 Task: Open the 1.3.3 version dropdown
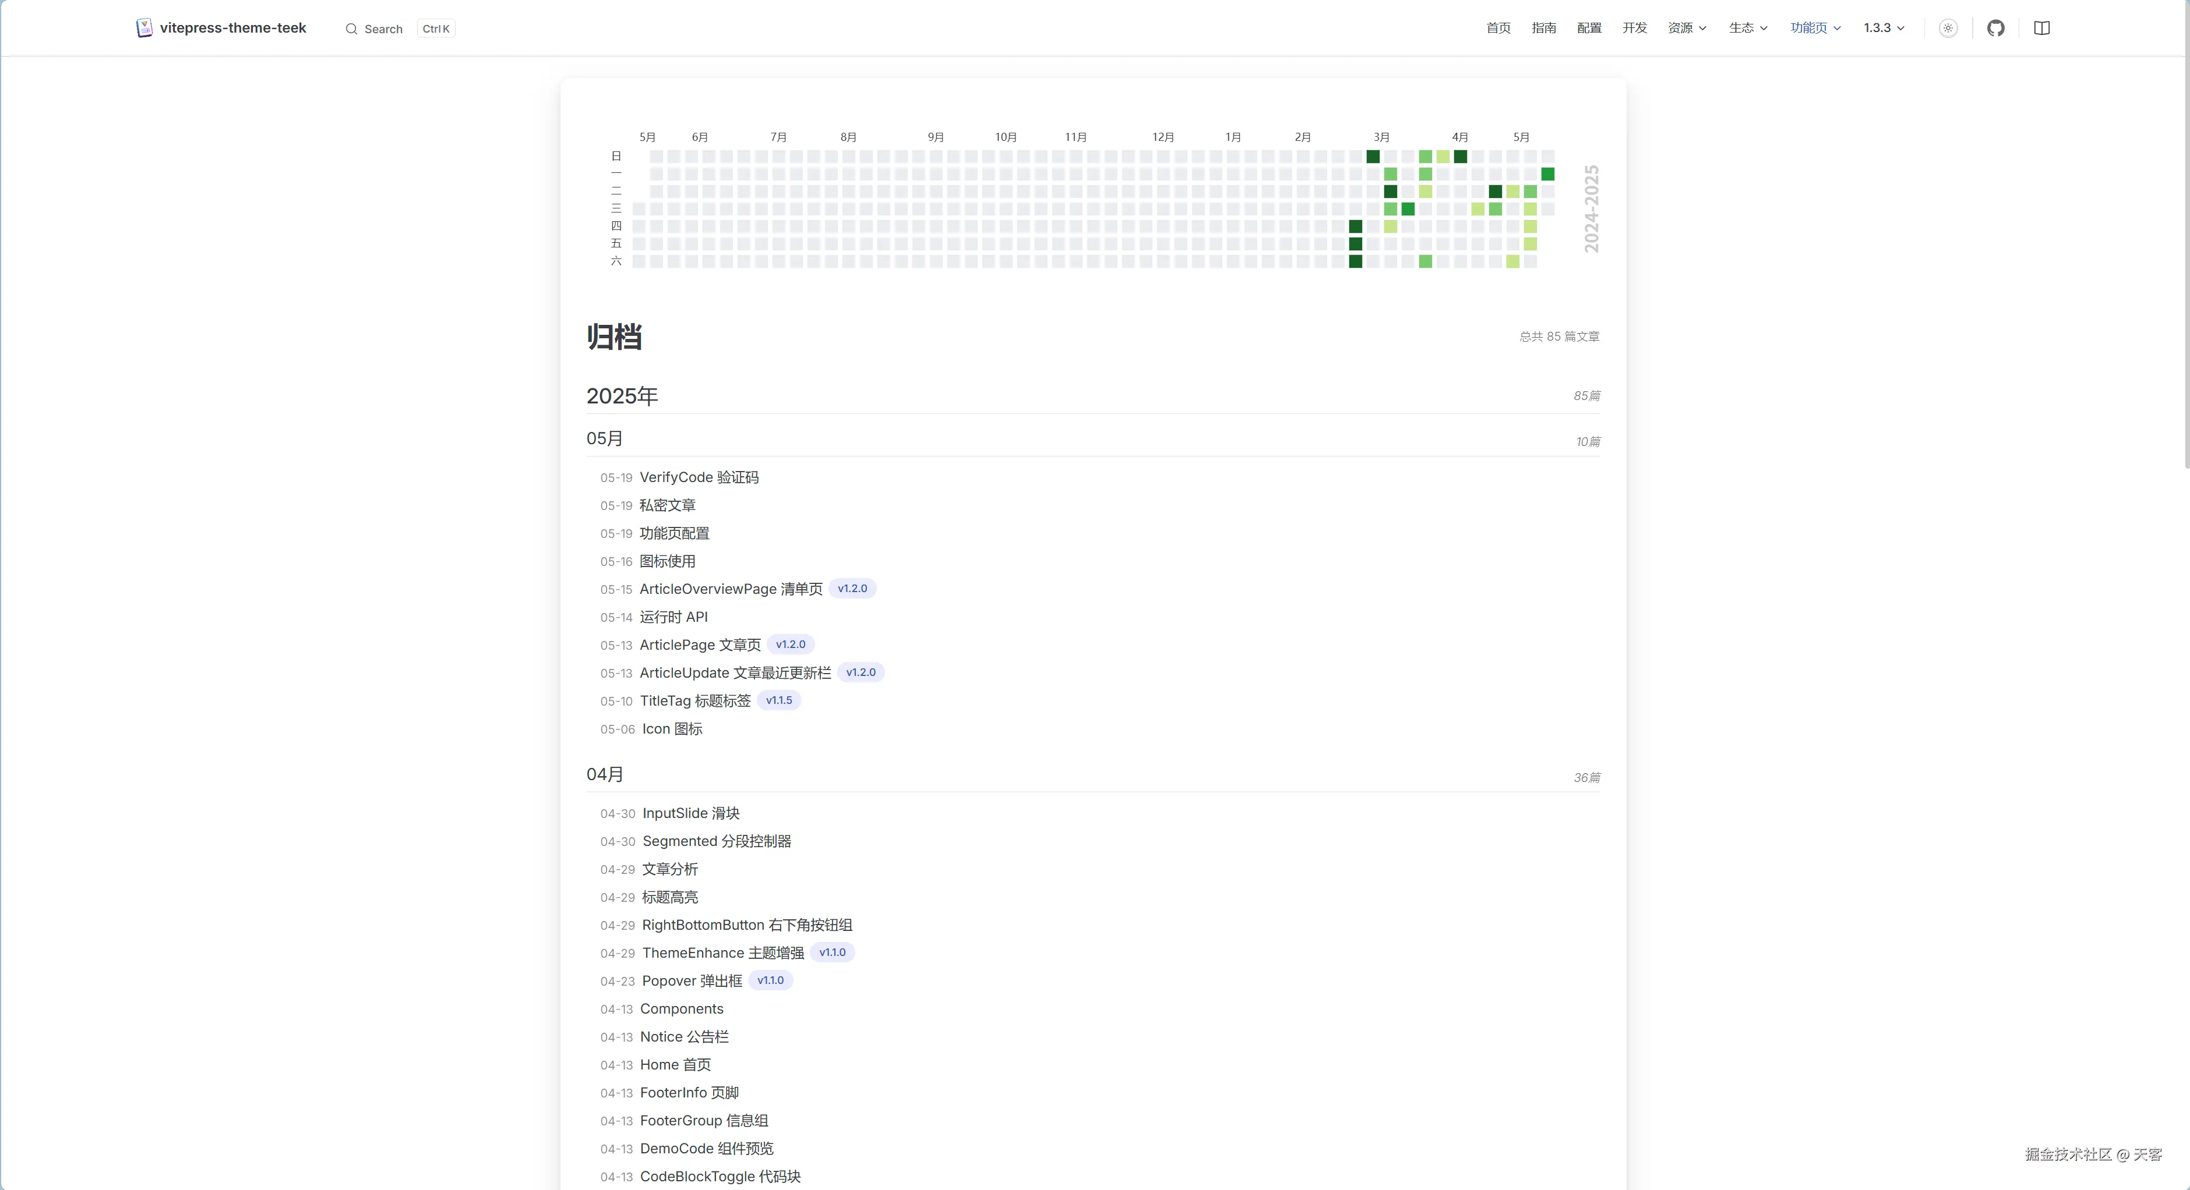[x=1883, y=28]
